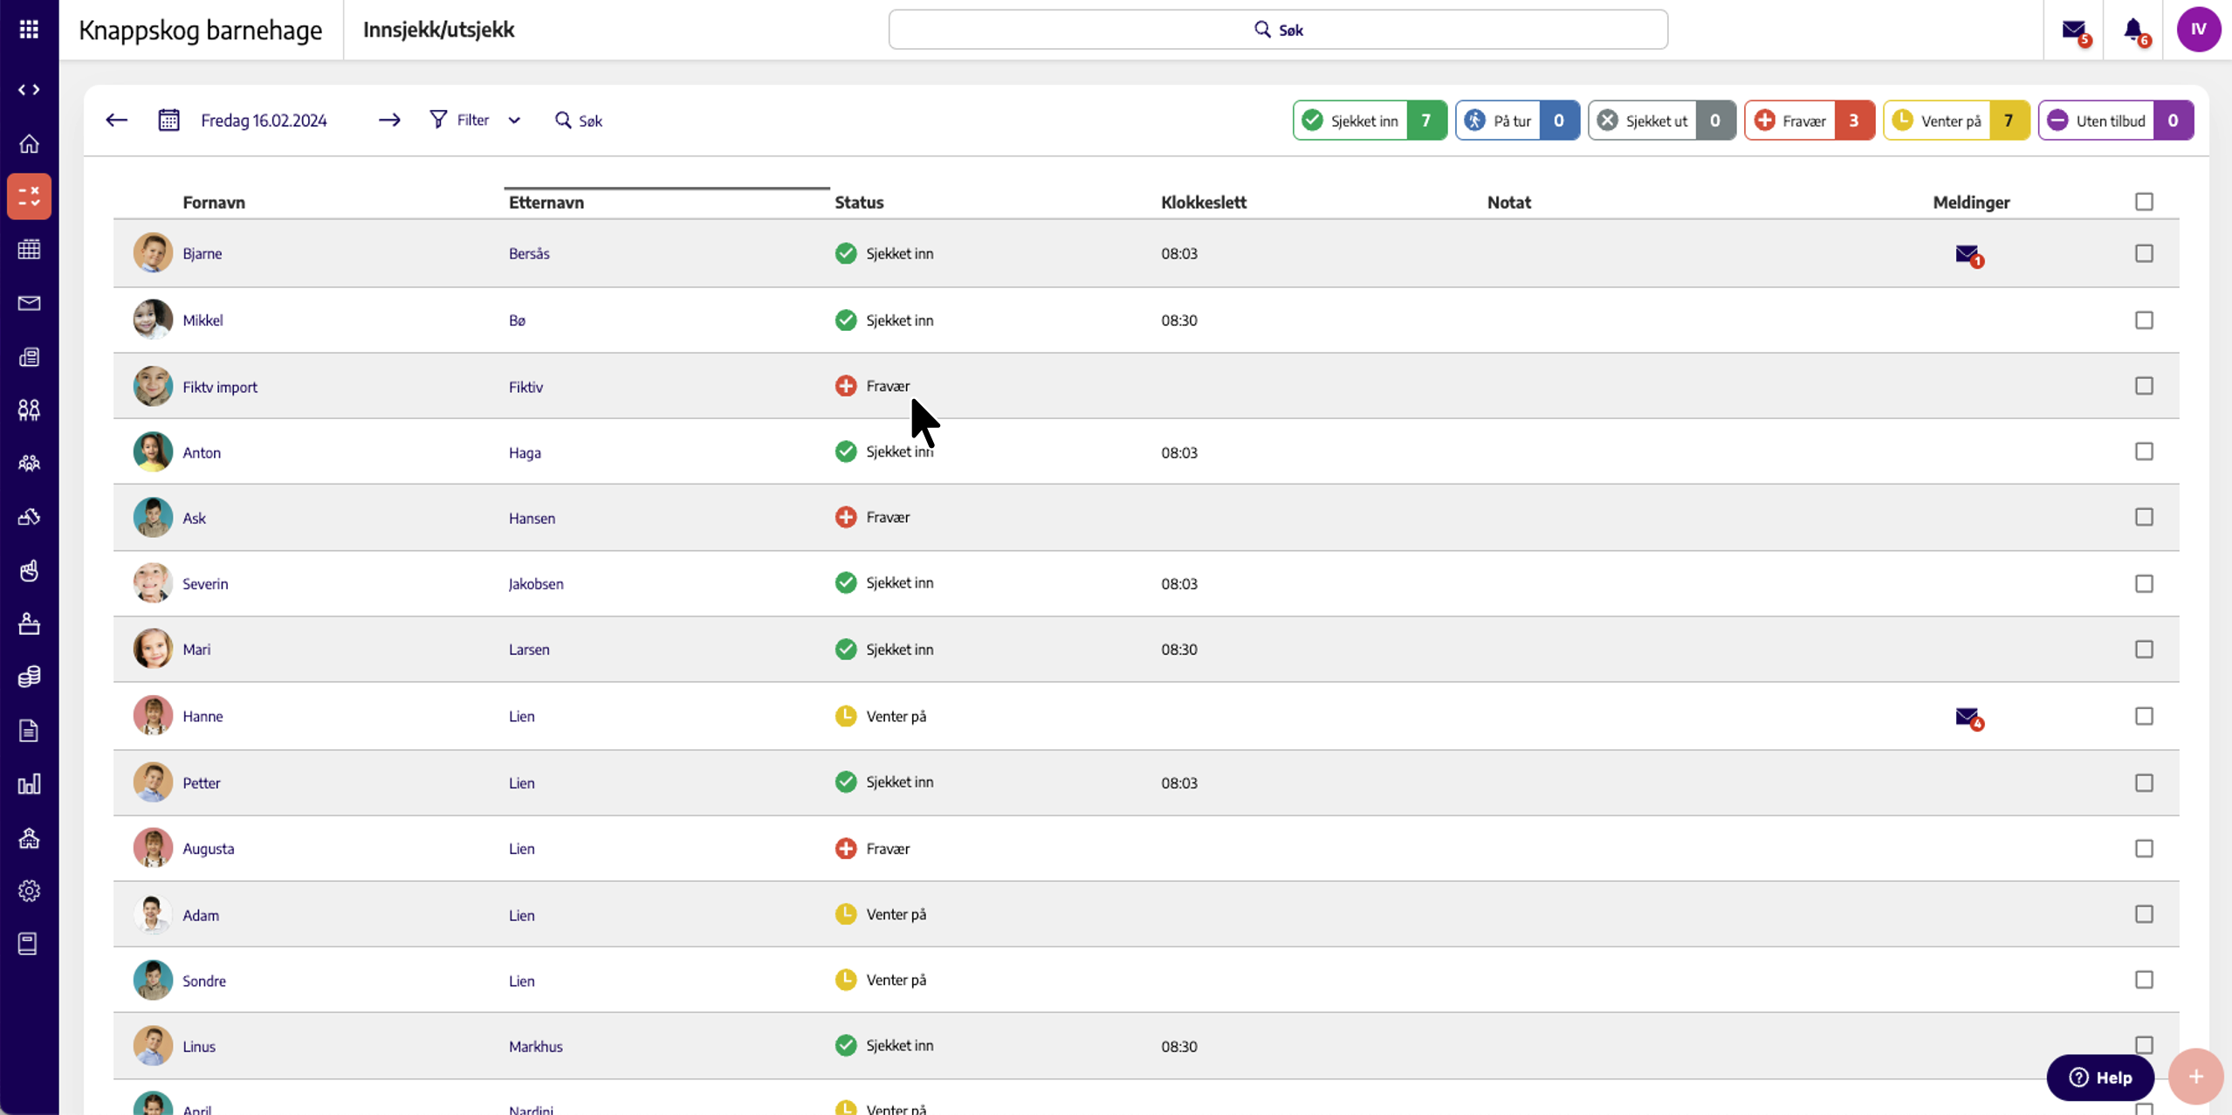Viewport: 2232px width, 1115px height.
Task: Click Petter's avatar thumbnail
Action: [153, 782]
